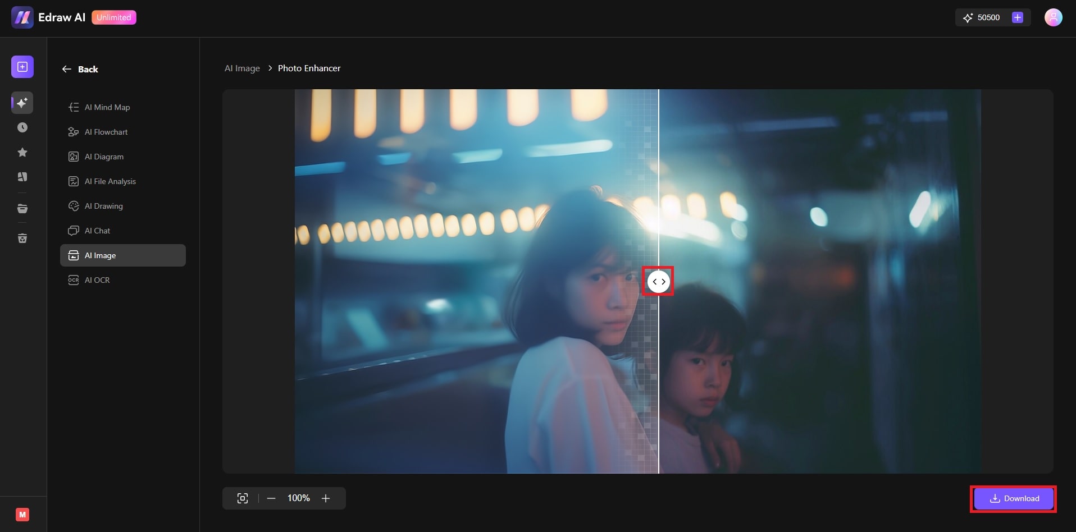Screen dimensions: 1076x532
Task: Select AI Diagram in the menu
Action: [122, 157]
